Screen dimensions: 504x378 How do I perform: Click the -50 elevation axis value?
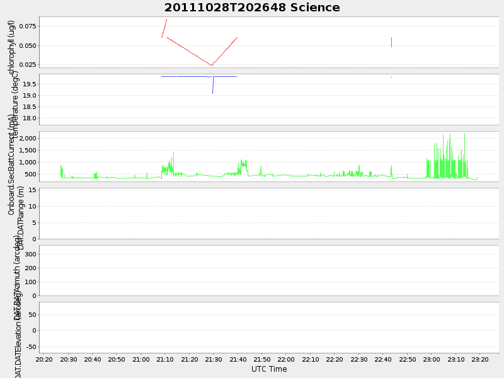click(x=31, y=347)
